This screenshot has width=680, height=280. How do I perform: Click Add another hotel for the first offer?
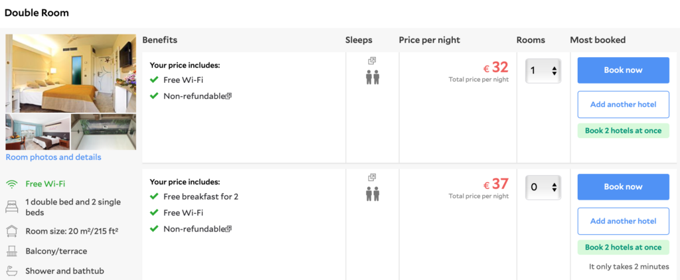pyautogui.click(x=623, y=104)
